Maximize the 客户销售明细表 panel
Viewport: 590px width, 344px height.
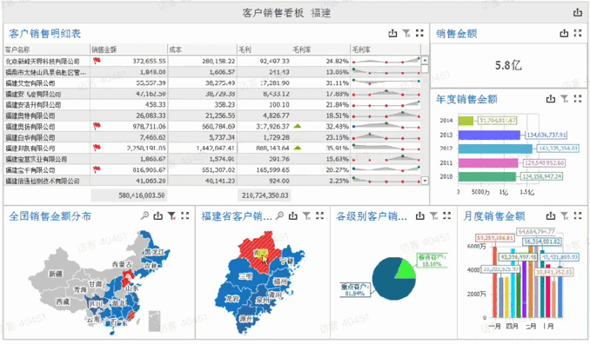(x=419, y=33)
